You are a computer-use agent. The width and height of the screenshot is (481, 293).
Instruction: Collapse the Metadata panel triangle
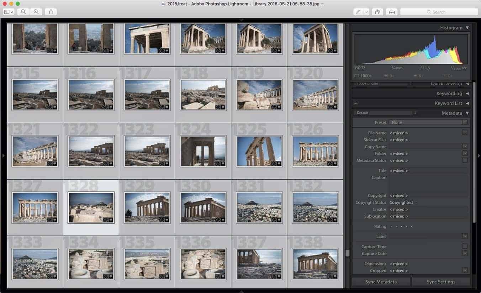coord(467,113)
